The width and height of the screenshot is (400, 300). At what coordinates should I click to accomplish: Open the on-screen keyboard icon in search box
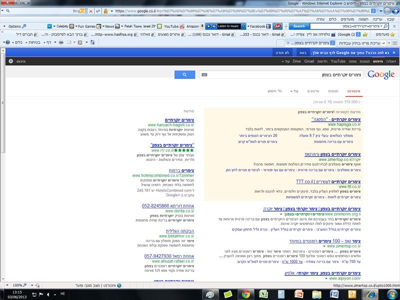(204, 74)
